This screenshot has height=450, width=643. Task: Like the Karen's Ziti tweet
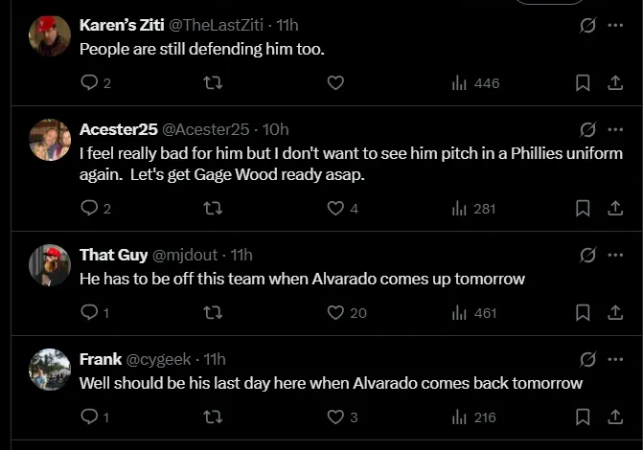coord(335,83)
